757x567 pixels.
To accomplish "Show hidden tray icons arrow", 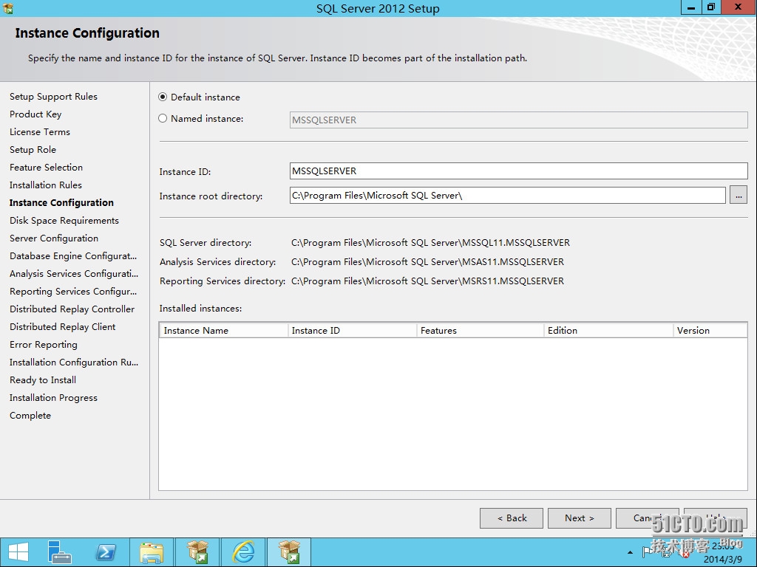I will pos(630,552).
